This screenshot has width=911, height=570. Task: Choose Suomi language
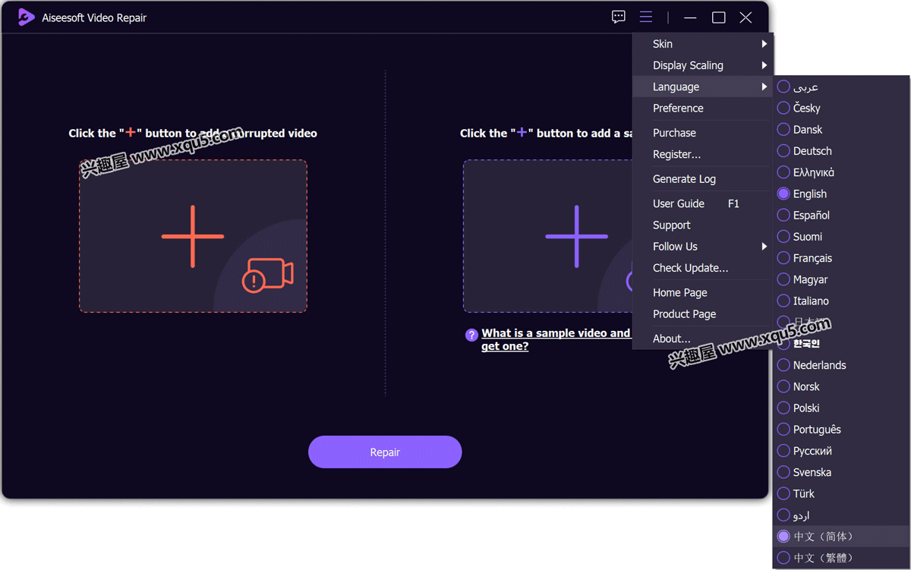841,237
